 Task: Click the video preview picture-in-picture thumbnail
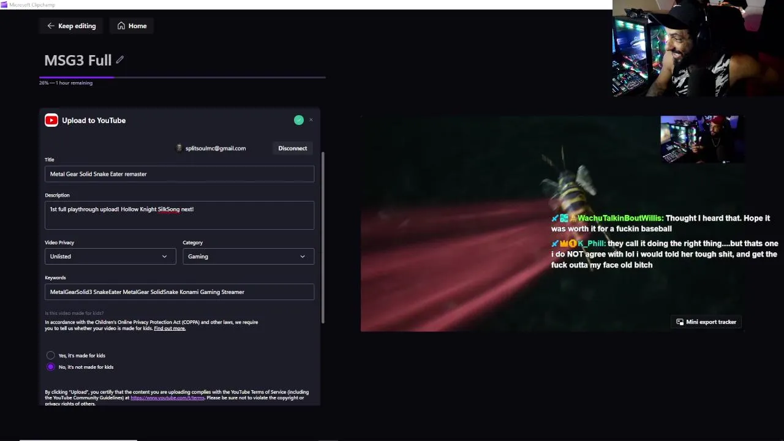click(x=702, y=140)
